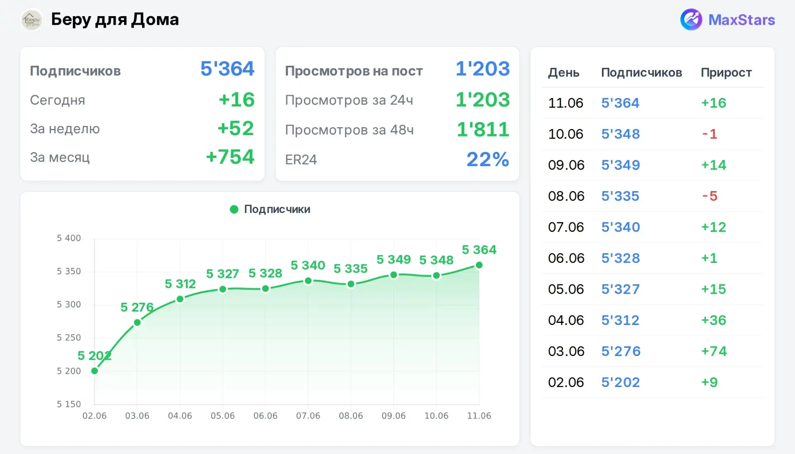
Task: Click the Беру для Дома channel avatar
Action: click(x=32, y=19)
